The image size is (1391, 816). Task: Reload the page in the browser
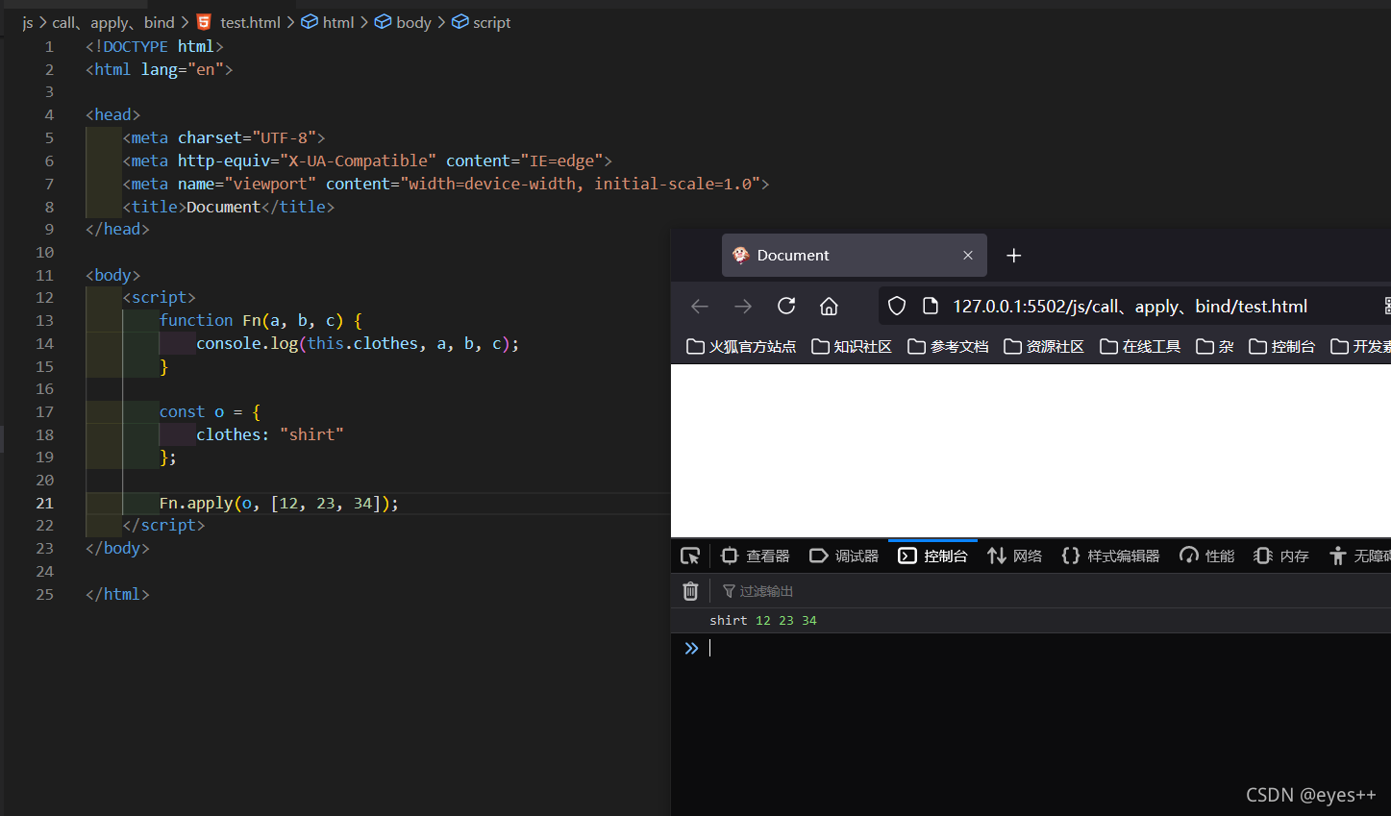pyautogui.click(x=786, y=306)
